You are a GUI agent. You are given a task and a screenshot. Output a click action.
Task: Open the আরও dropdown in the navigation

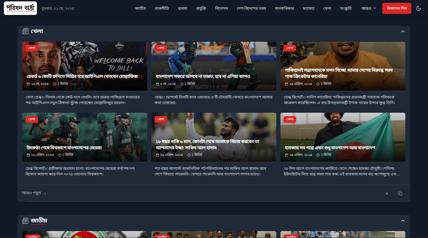369,8
